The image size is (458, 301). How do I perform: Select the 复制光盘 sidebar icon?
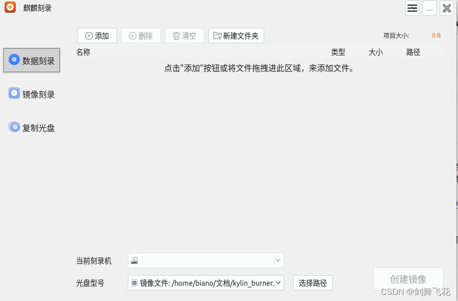pos(14,127)
